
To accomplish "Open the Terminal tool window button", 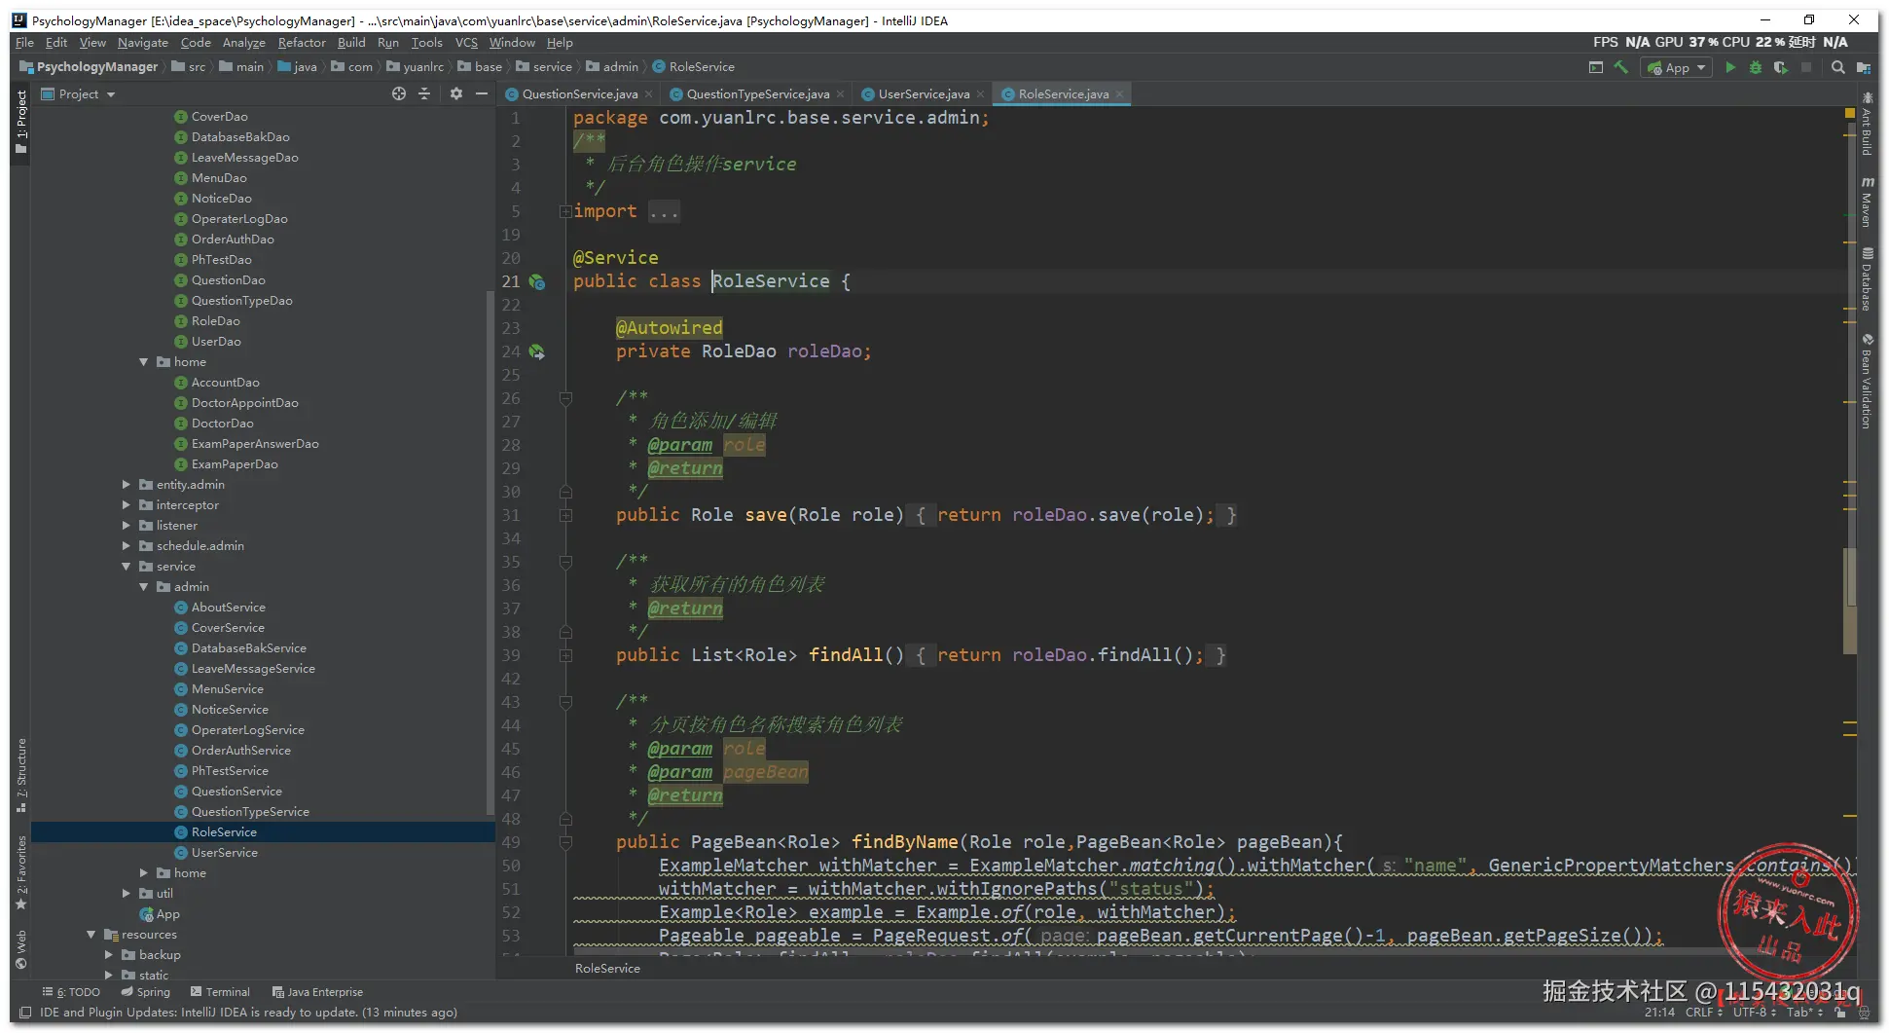I will click(220, 992).
